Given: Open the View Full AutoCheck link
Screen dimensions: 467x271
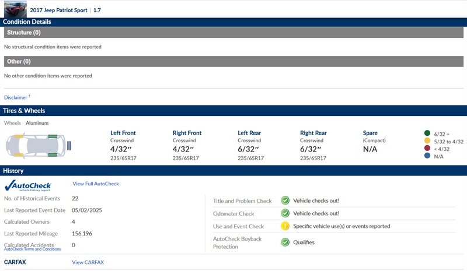Looking at the screenshot, I should pyautogui.click(x=96, y=184).
